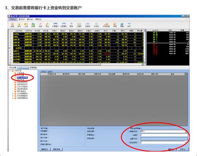Open the 功能窗口 toolbar icon
The image size is (197, 156).
64,25
